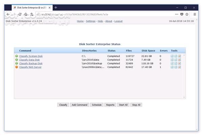
Task: Click the delete icon for Classify System Disk
Action: tap(179, 56)
